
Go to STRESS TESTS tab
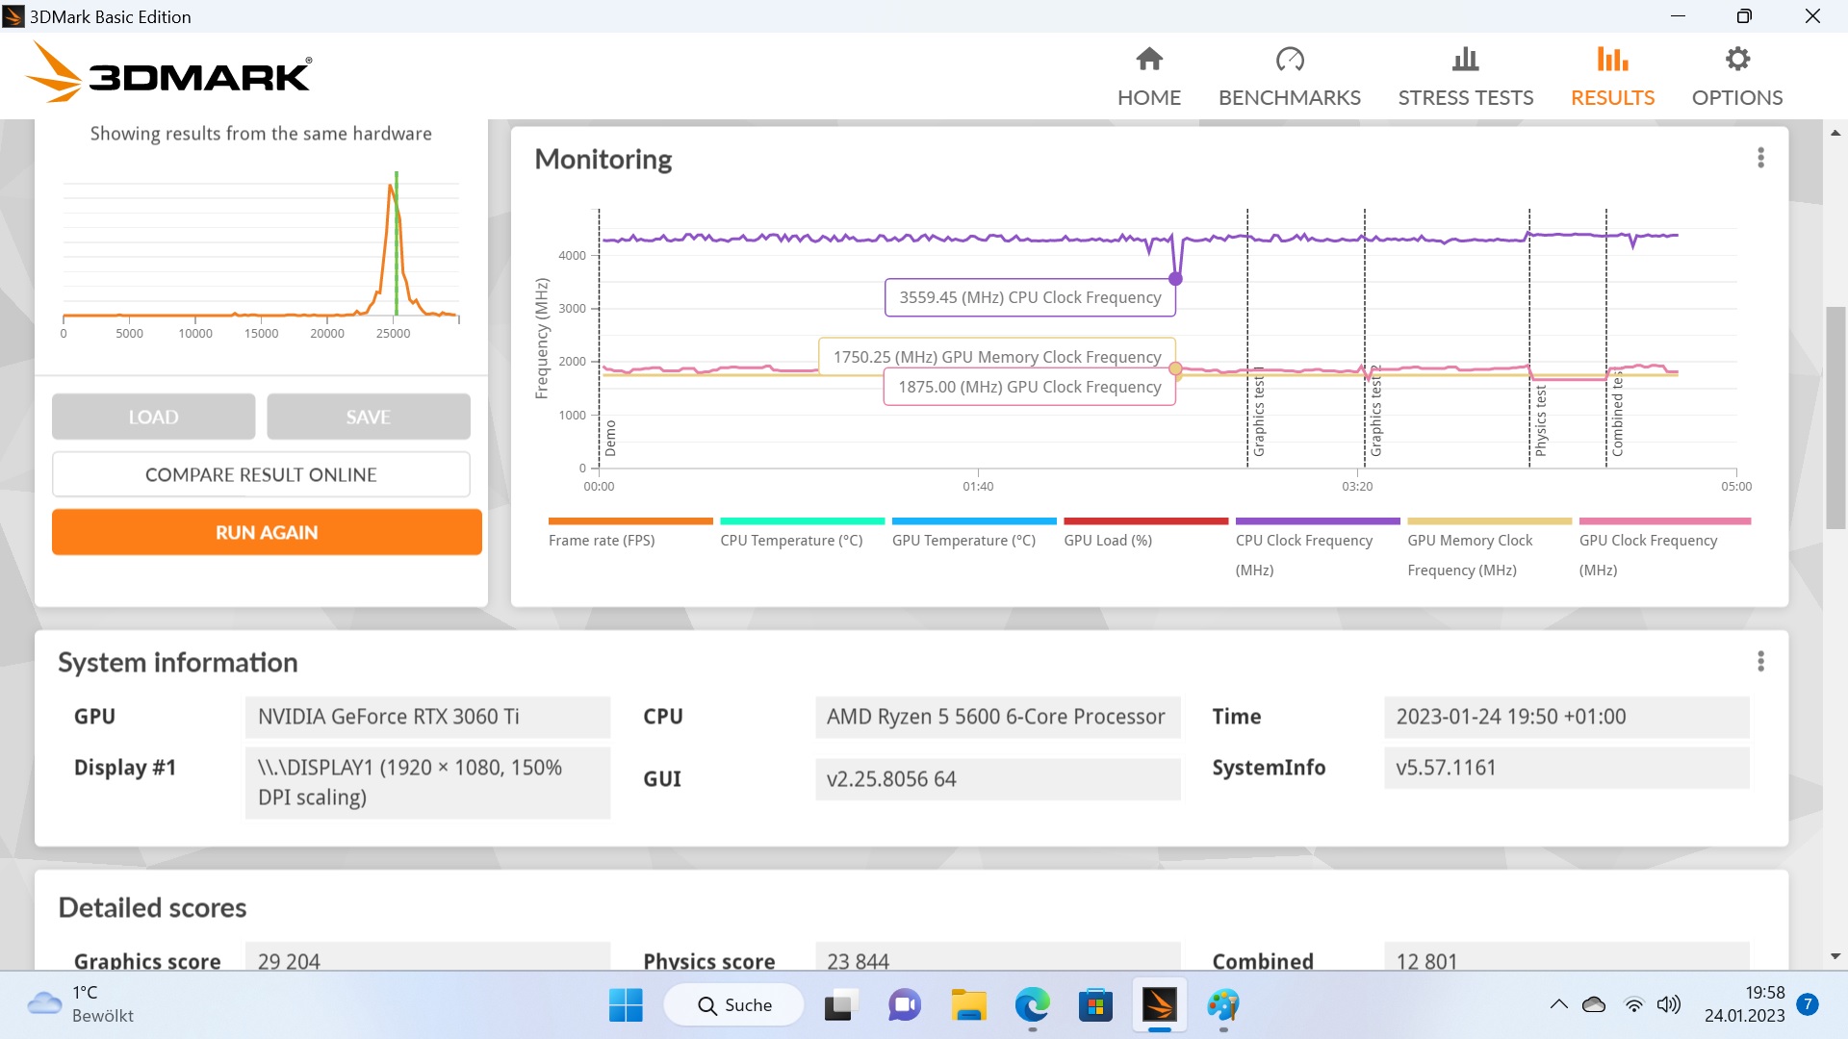click(1465, 77)
